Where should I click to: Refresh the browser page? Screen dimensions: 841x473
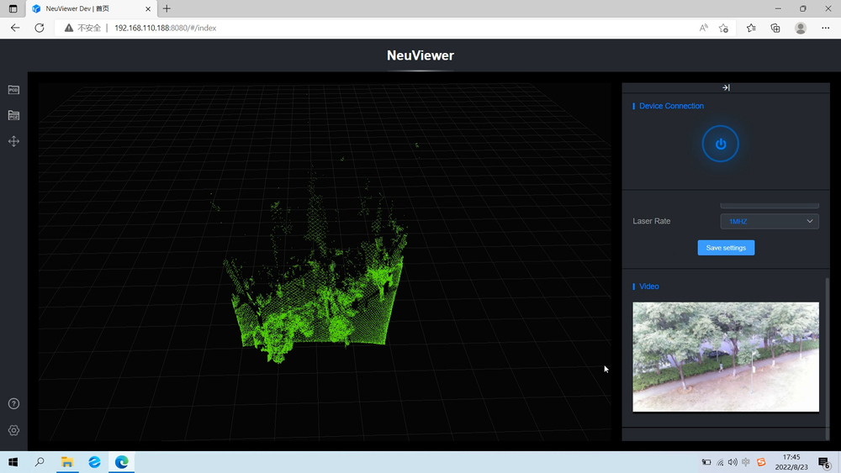coord(40,28)
